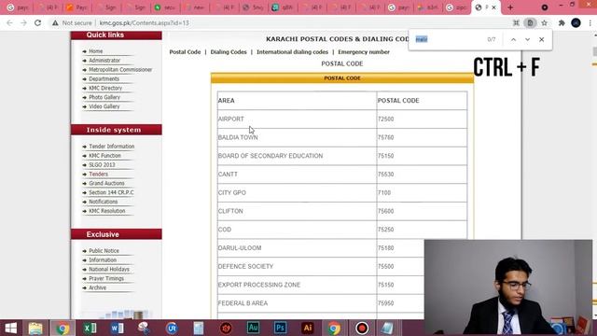Open International dialing codes link
This screenshot has width=597, height=336.
click(x=292, y=52)
